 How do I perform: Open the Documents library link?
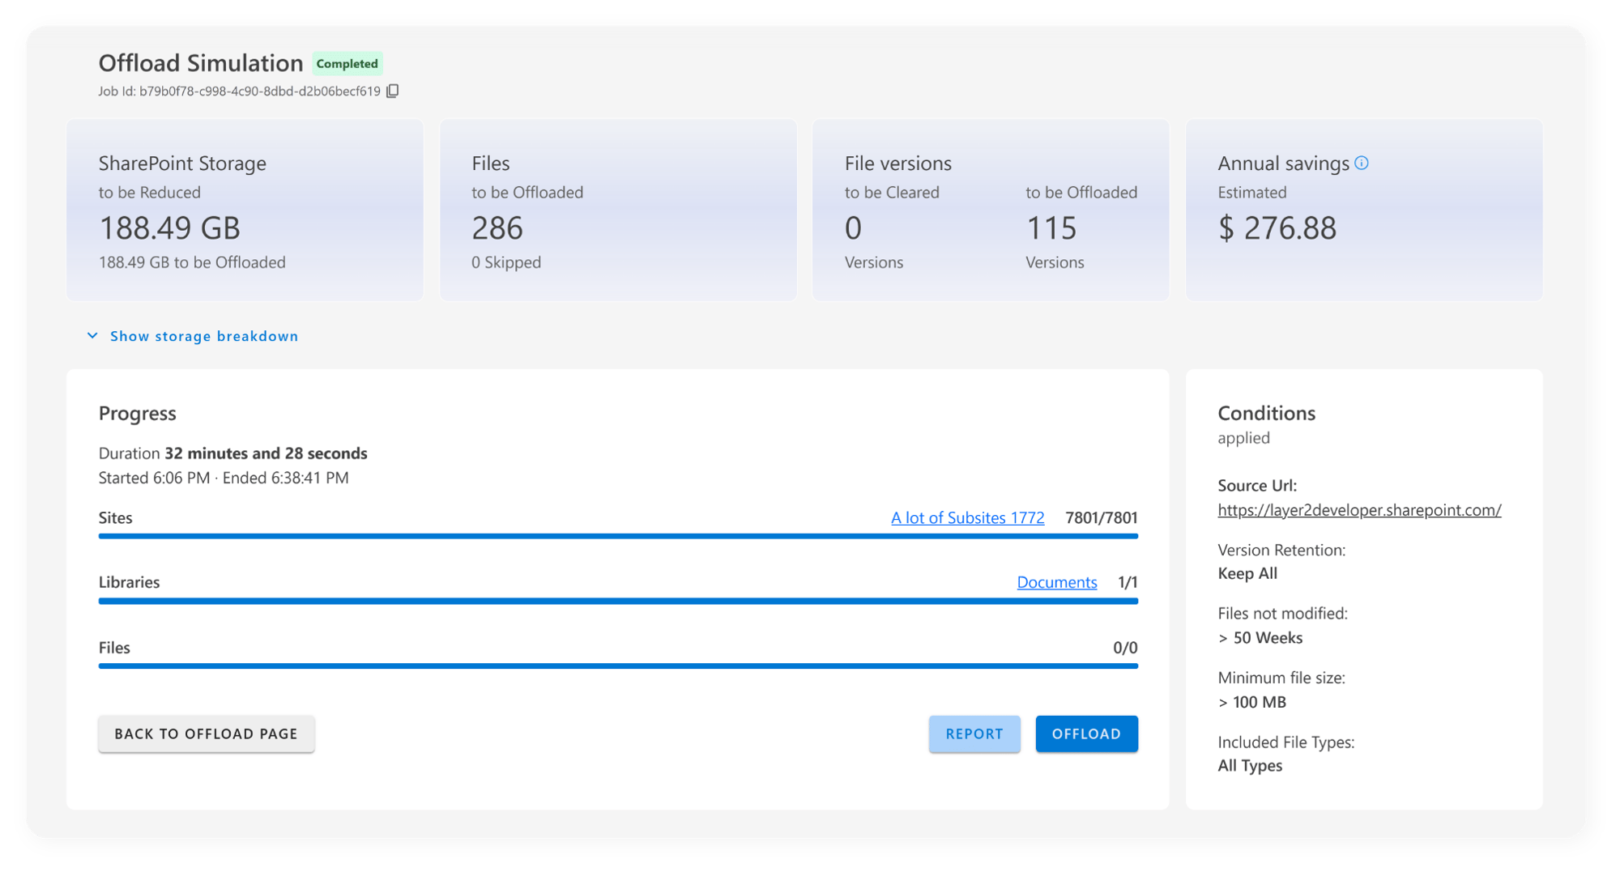coord(1056,582)
